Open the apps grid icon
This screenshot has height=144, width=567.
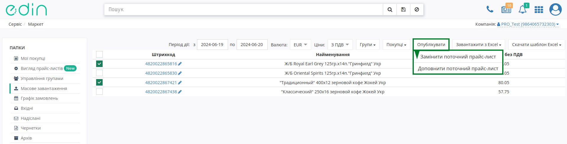pos(539,10)
